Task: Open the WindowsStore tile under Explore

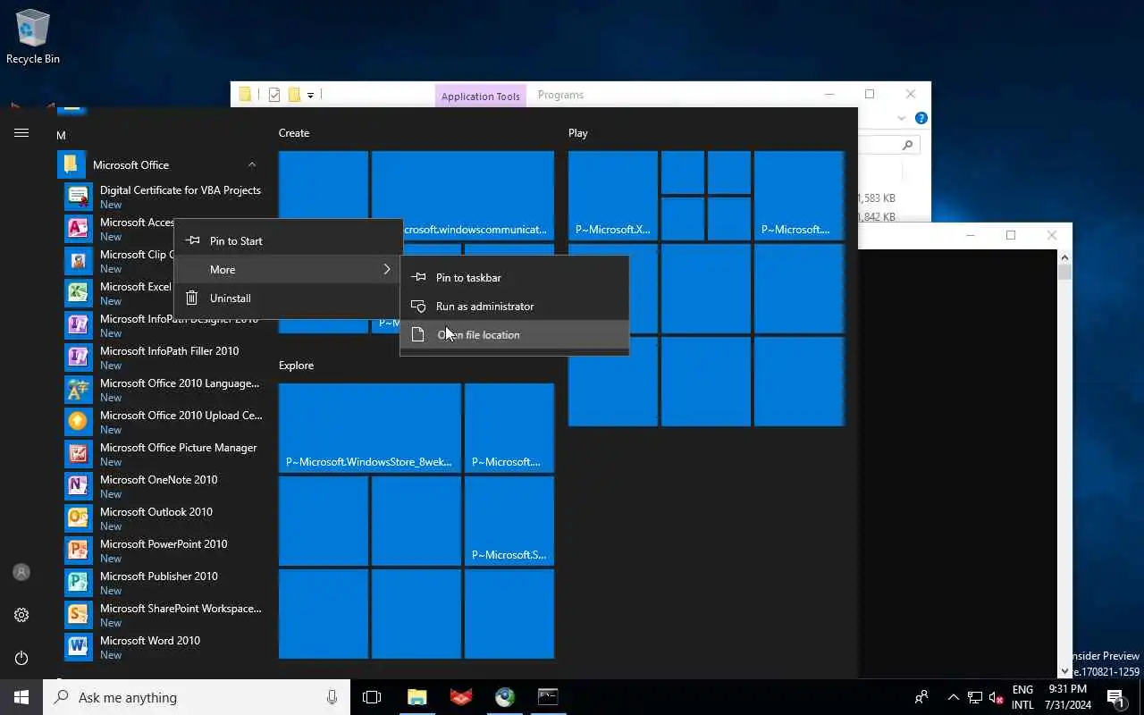Action: (x=370, y=428)
